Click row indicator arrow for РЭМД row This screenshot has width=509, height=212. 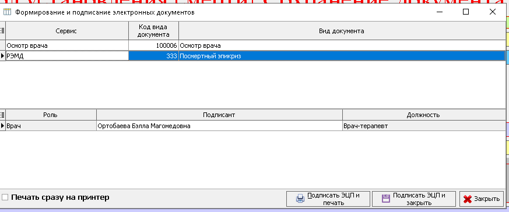click(2, 56)
